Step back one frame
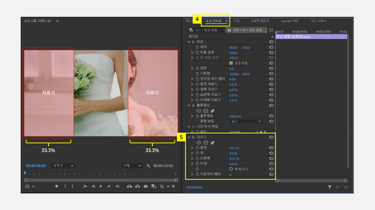 point(93,187)
